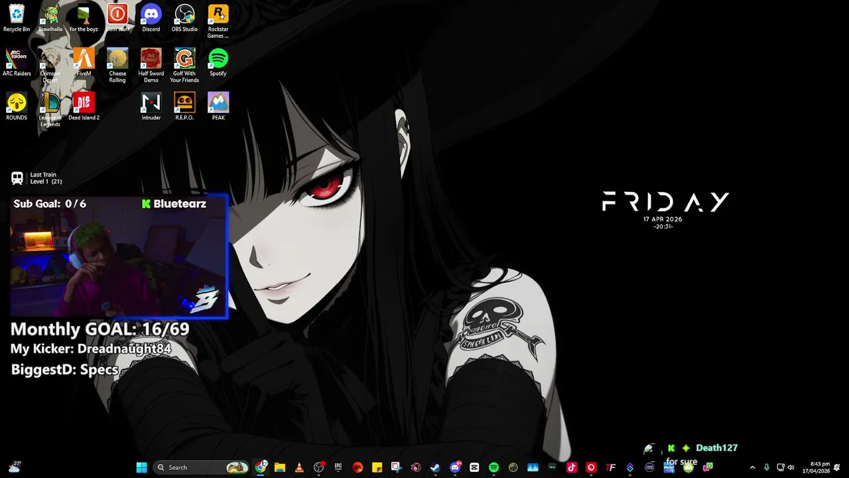Open League of Legends desktop icon

coord(50,110)
